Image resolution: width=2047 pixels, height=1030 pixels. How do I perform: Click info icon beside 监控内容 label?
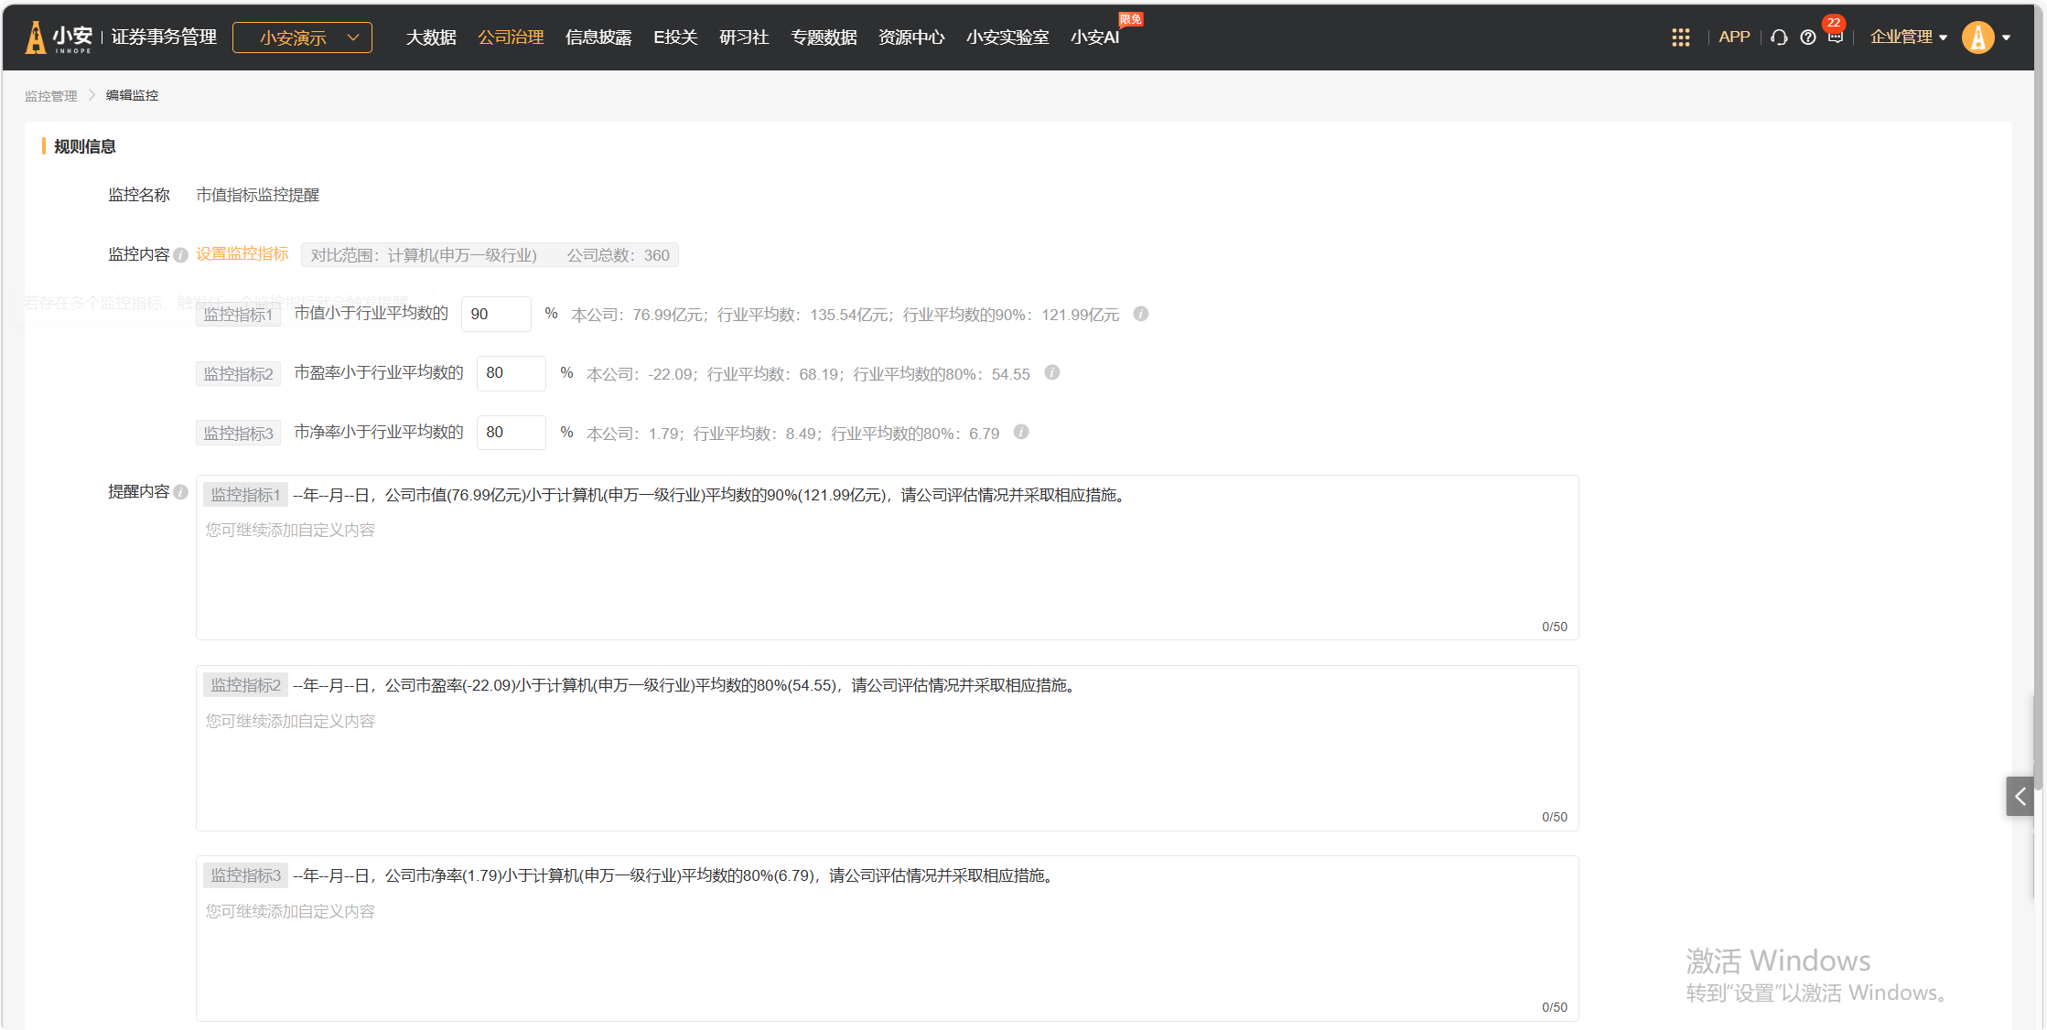tap(181, 255)
